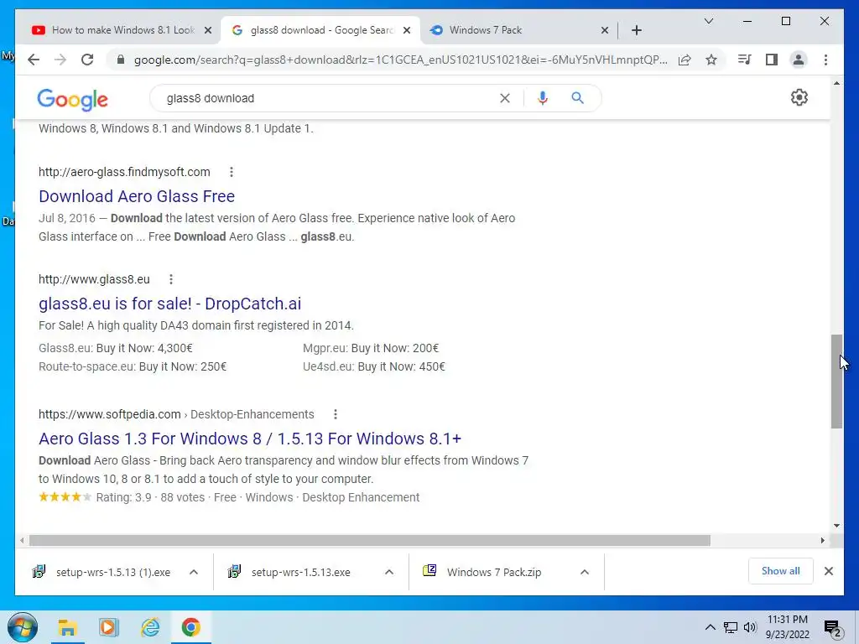859x644 pixels.
Task: Click the vertical scrollbar thumb
Action: pyautogui.click(x=836, y=382)
